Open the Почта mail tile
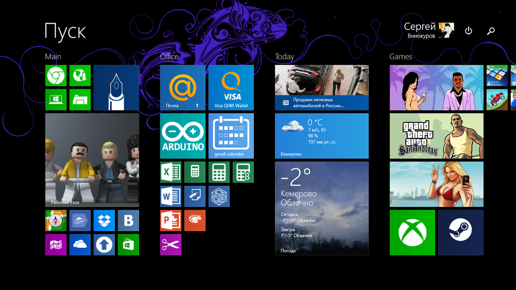516x290 pixels. pos(183,88)
